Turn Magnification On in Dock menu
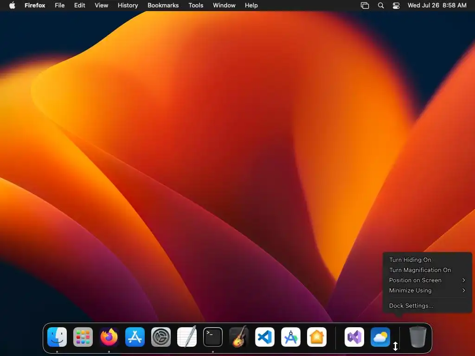 (x=427, y=270)
